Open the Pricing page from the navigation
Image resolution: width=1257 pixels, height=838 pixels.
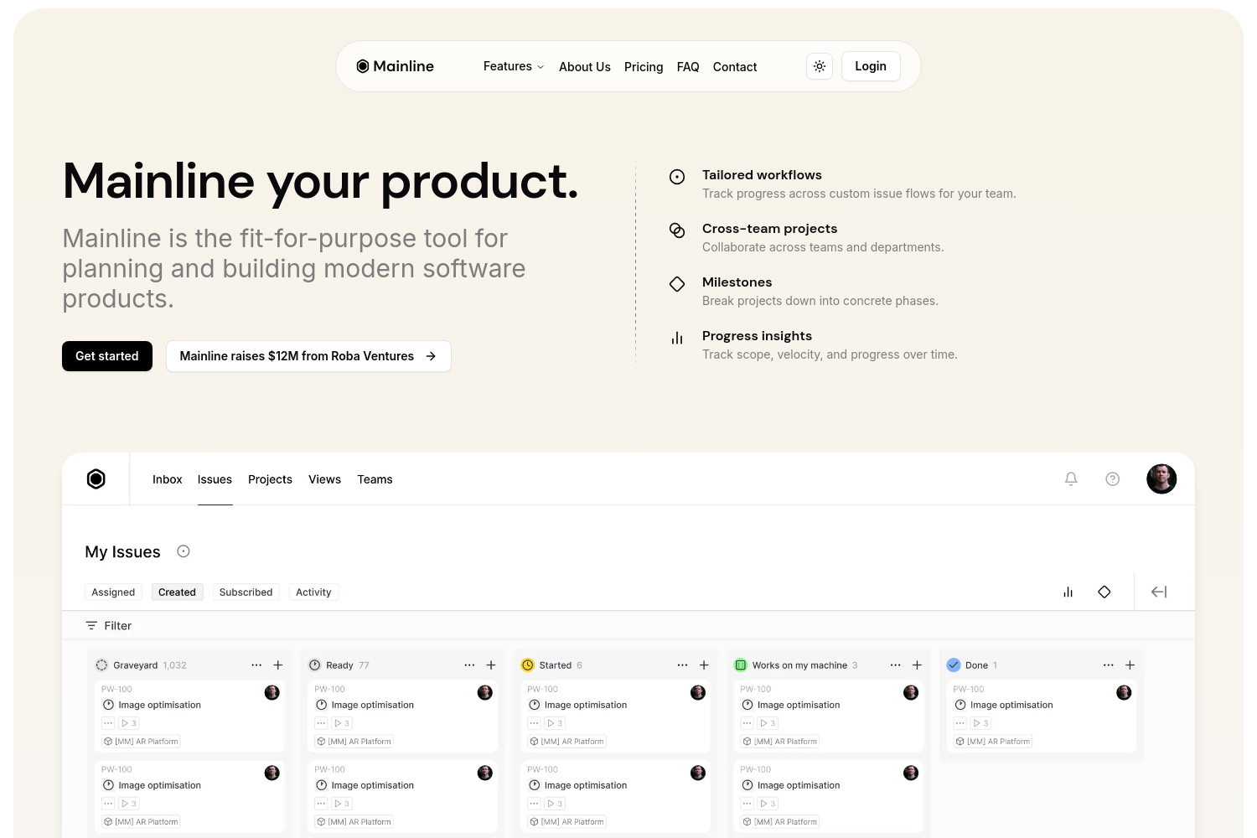(644, 66)
